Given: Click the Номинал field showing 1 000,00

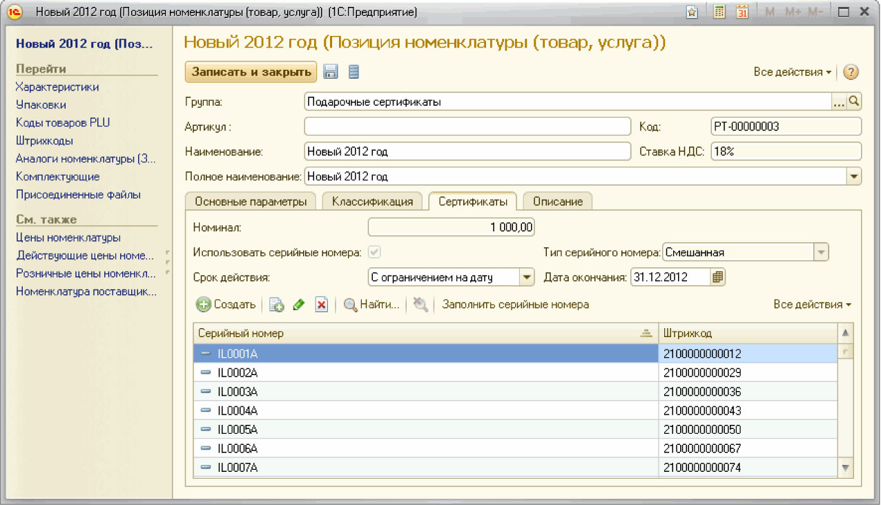Looking at the screenshot, I should 452,227.
